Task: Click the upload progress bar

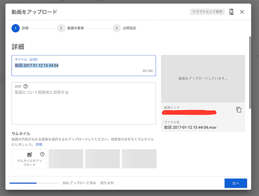Action: point(34,183)
